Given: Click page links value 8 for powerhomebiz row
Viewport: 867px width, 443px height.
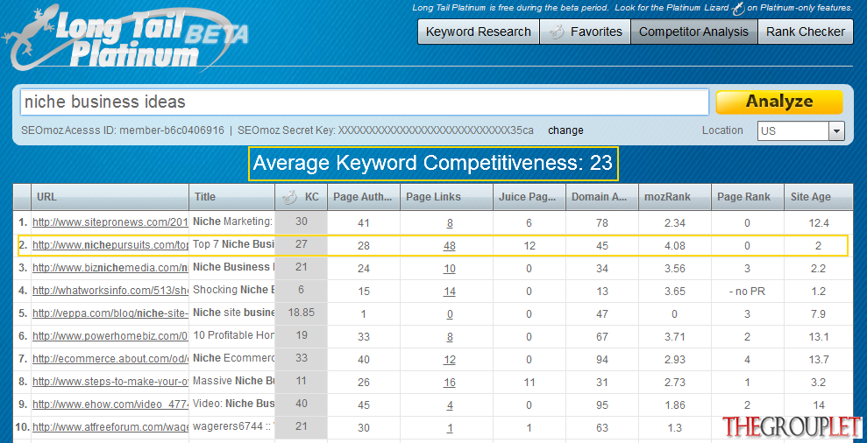Looking at the screenshot, I should coord(450,336).
